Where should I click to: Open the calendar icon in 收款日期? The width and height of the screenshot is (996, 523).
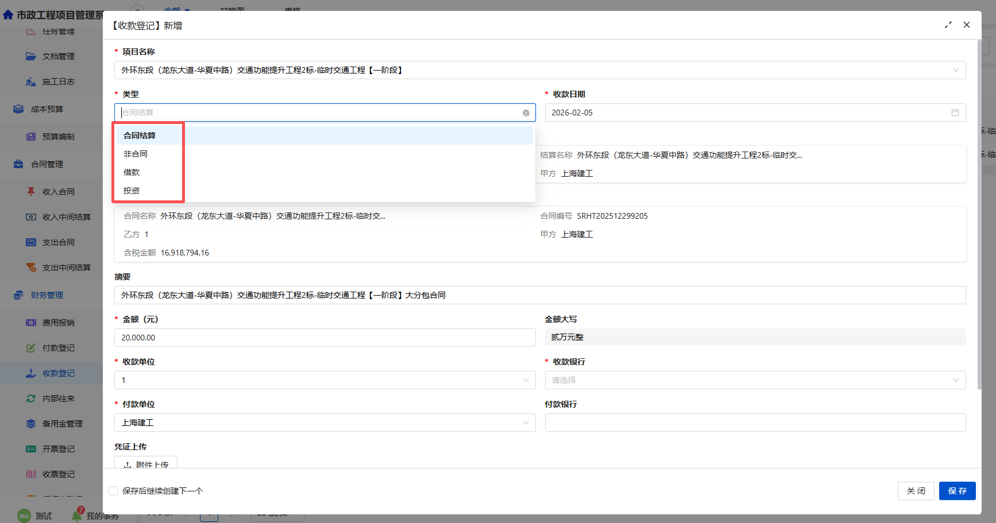tap(955, 113)
